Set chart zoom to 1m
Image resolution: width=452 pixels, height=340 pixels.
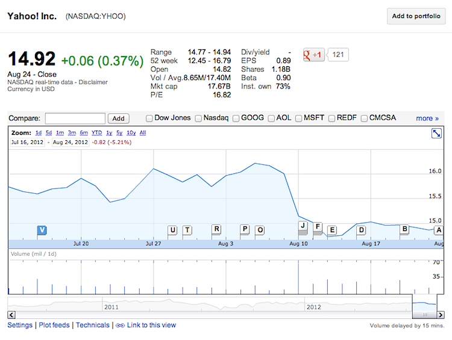coord(60,133)
